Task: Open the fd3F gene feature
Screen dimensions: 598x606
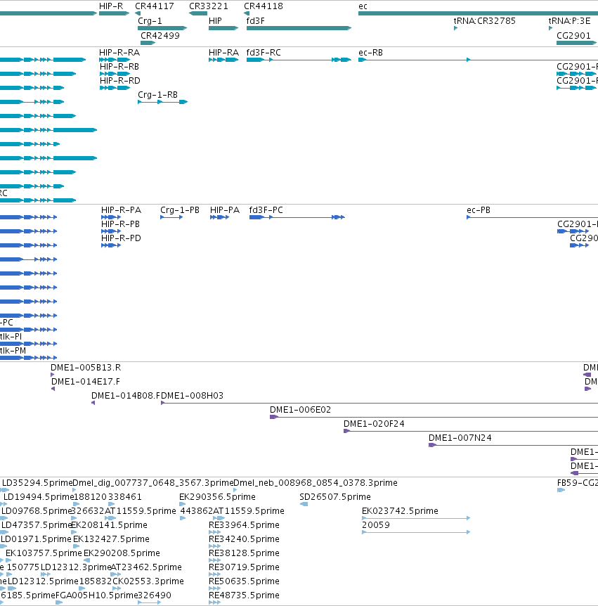Action: (299, 28)
